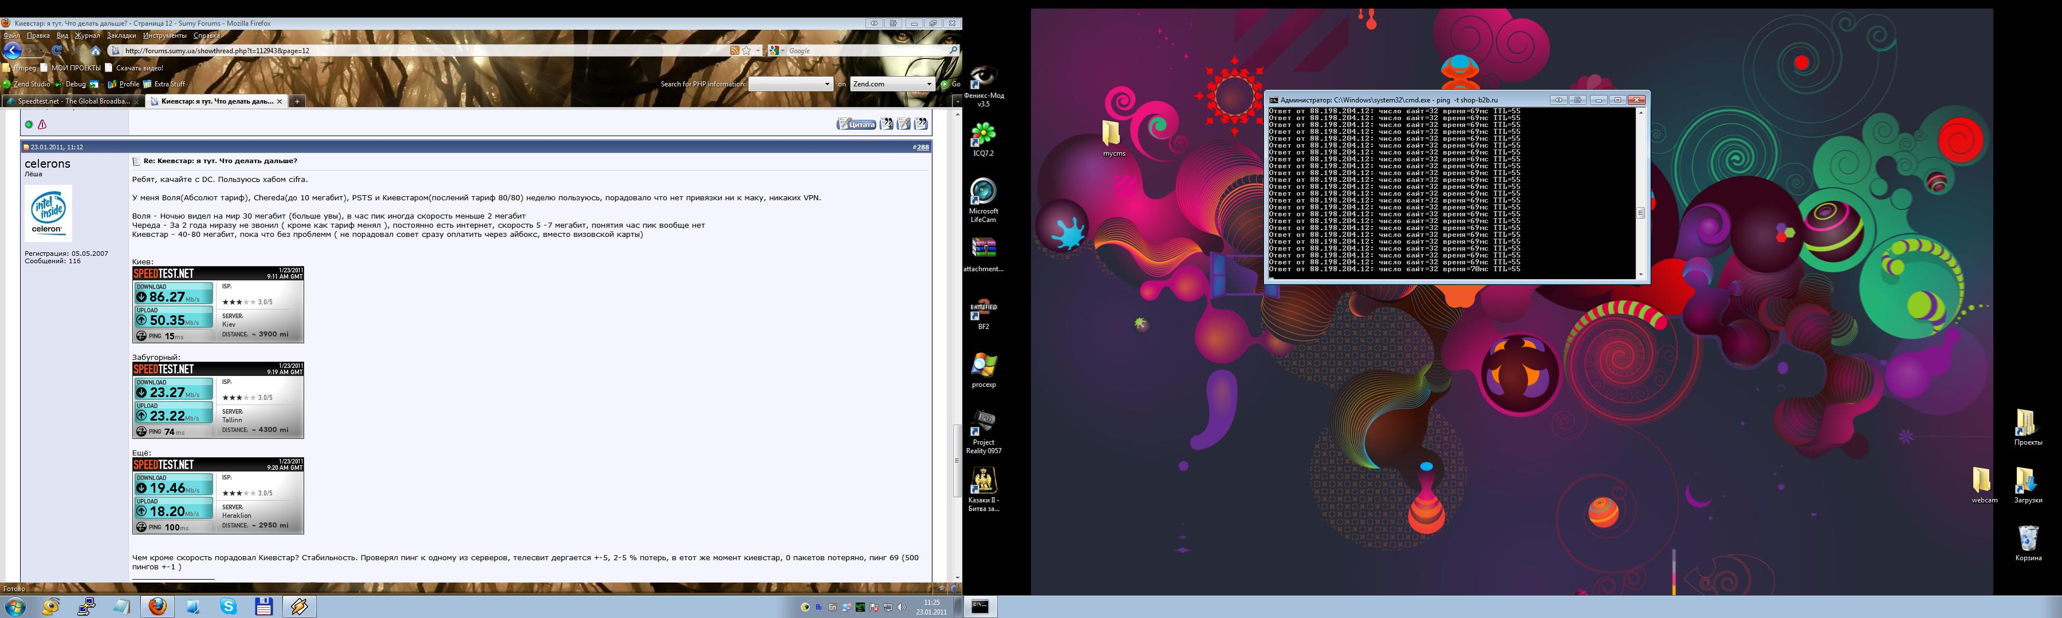Image resolution: width=2062 pixels, height=618 pixels.
Task: Click the multi-quote icon beside Цитата
Action: (886, 124)
